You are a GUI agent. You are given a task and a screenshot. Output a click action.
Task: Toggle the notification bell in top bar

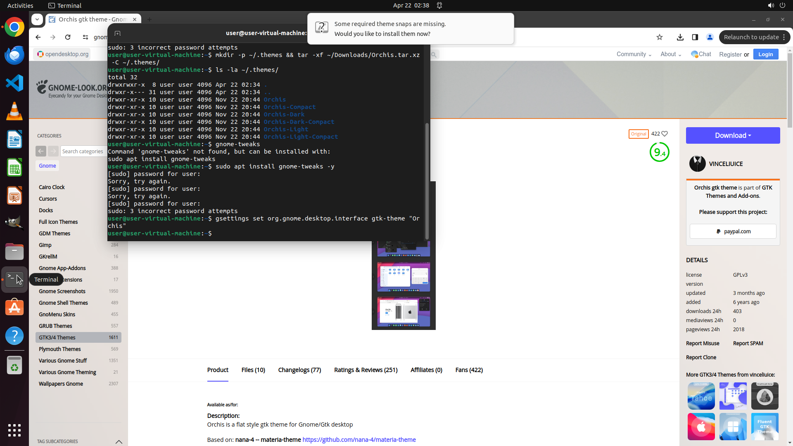pos(439,5)
